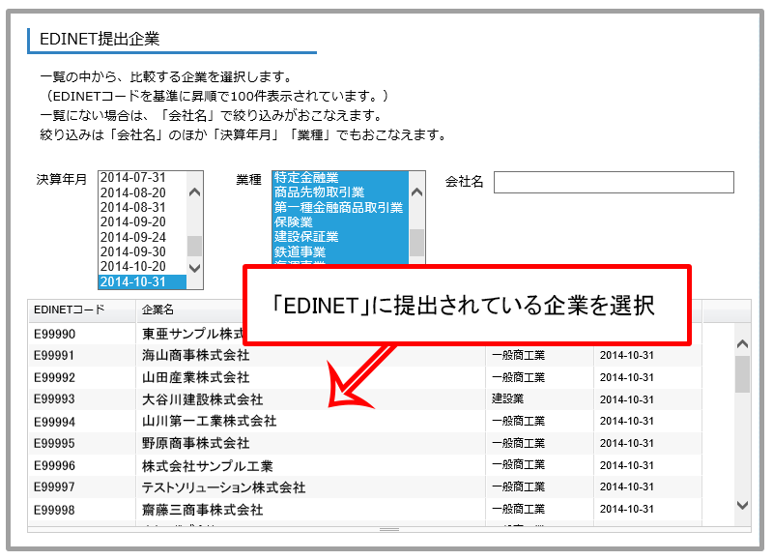Select the E99990 code cell
Screen dimensions: 773x560
point(55,334)
